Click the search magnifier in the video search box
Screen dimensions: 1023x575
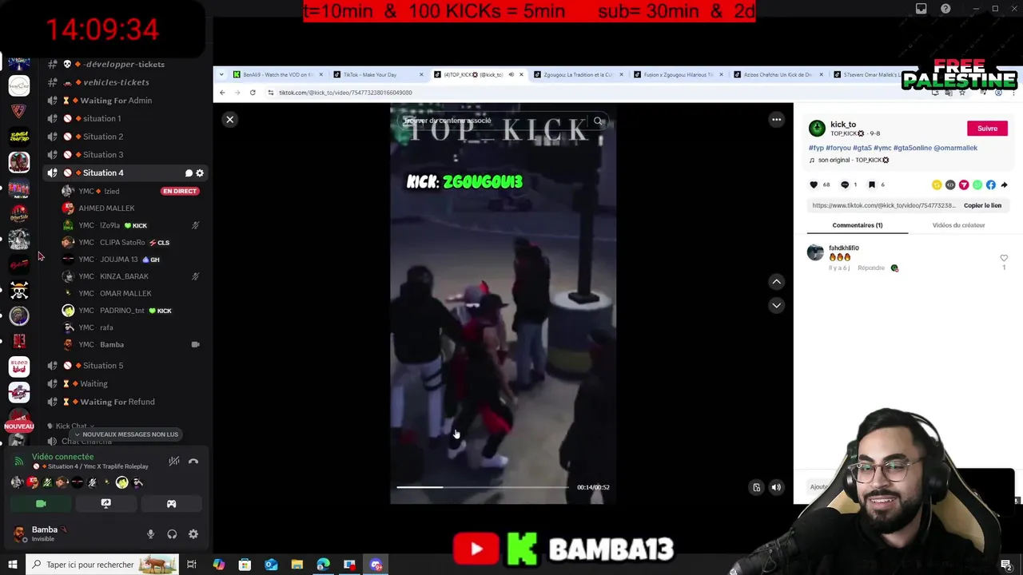[598, 121]
